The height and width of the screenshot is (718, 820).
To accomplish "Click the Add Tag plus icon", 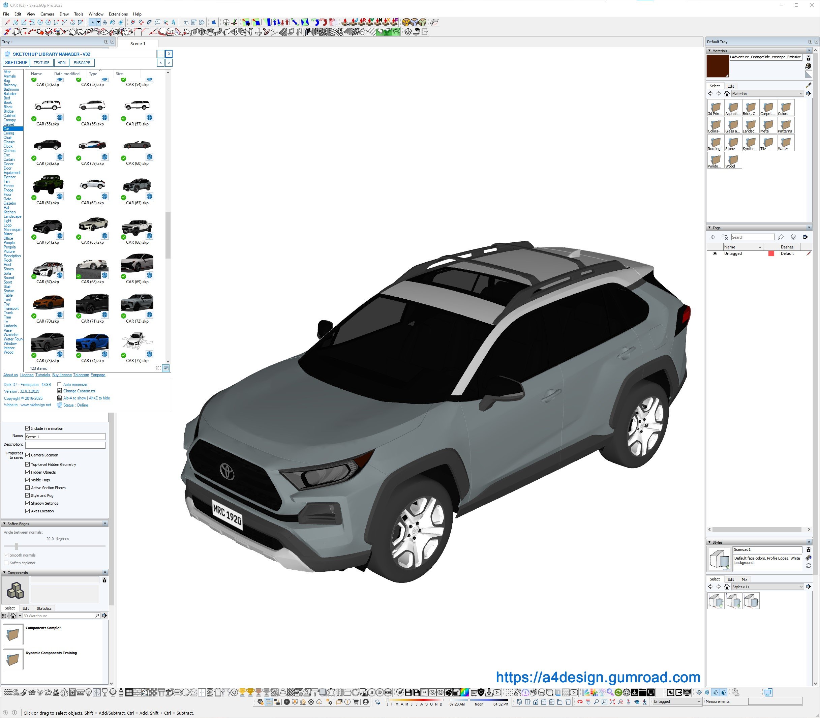I will coord(712,237).
